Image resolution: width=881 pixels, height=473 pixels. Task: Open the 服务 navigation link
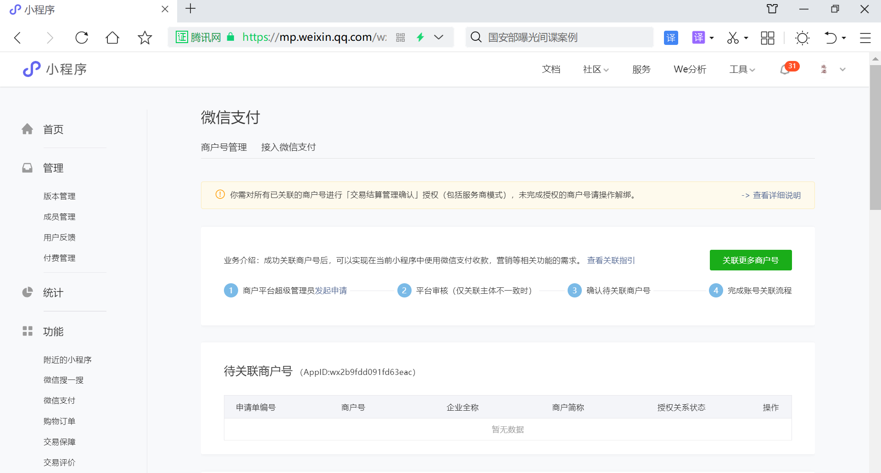[641, 69]
